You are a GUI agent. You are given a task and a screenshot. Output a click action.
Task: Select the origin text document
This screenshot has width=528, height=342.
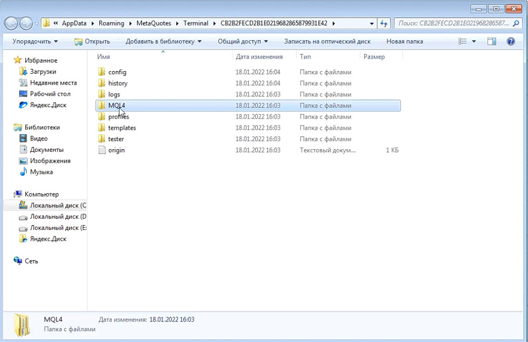(x=116, y=150)
